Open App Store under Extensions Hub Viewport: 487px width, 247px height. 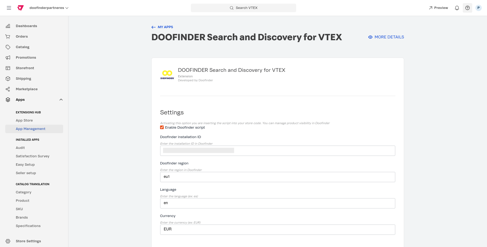(24, 120)
